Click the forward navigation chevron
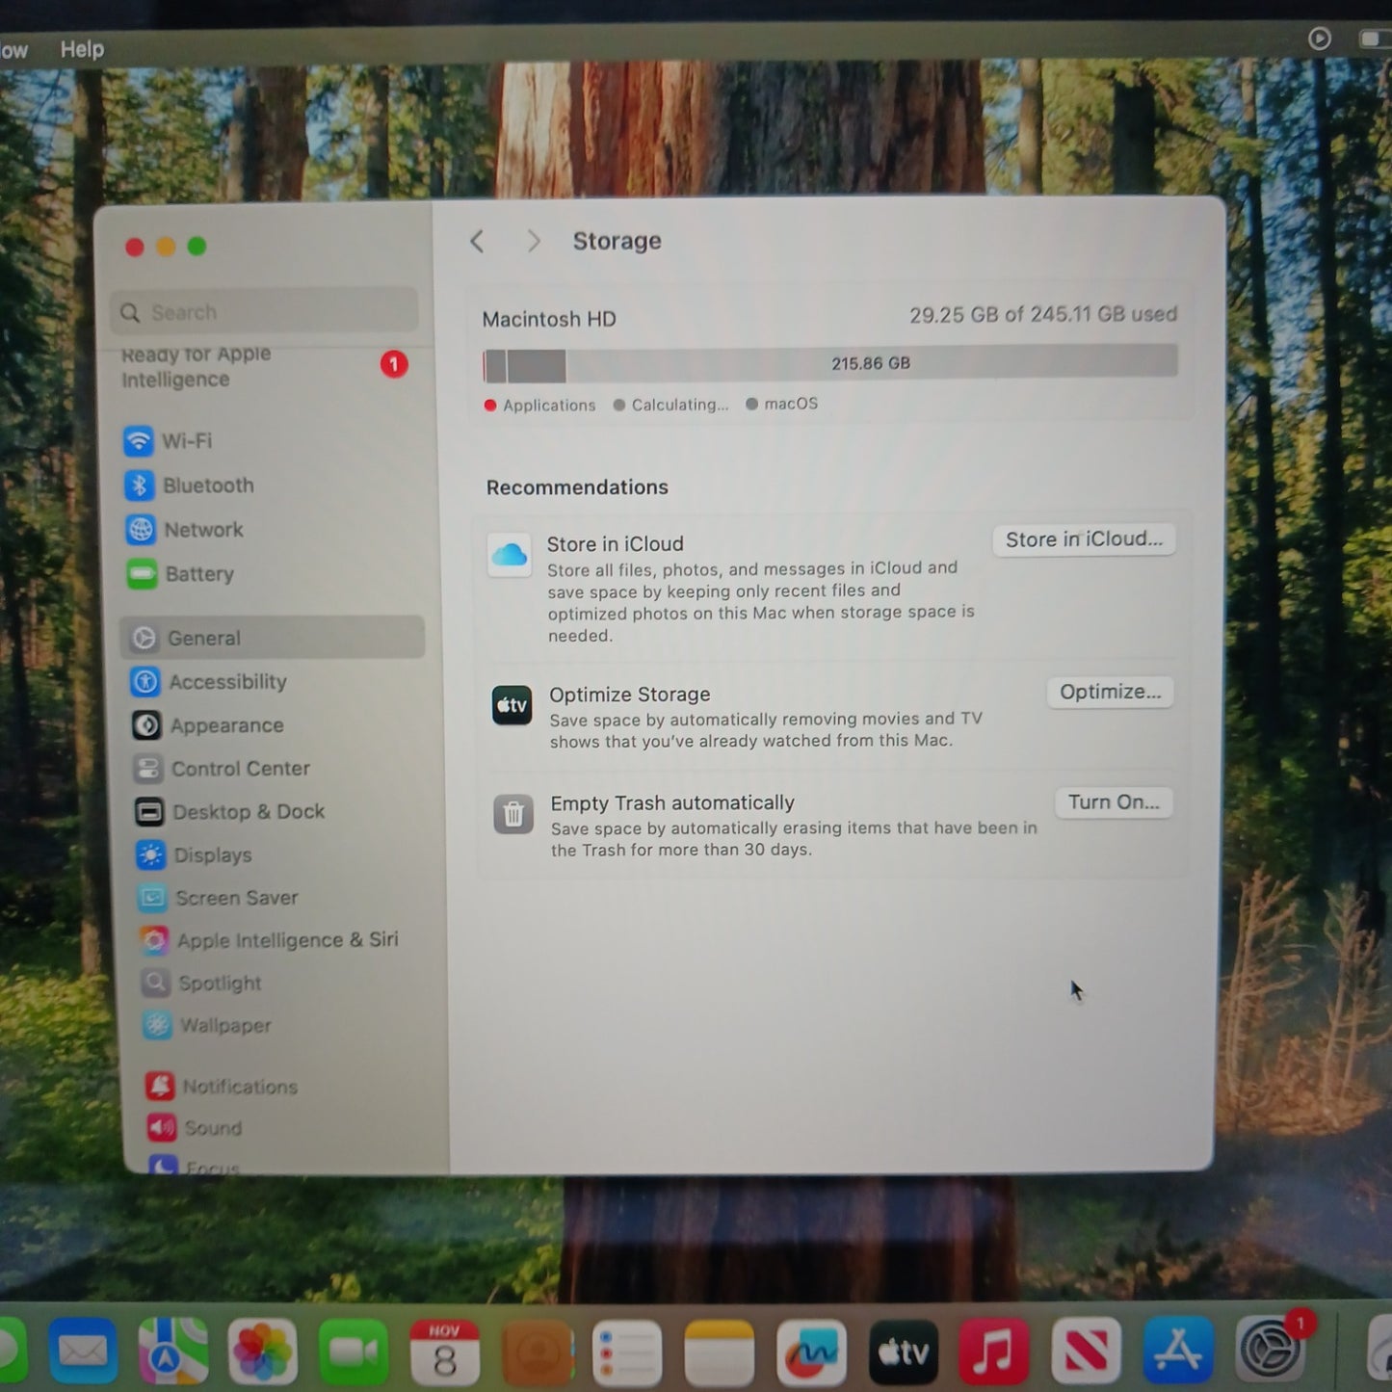The width and height of the screenshot is (1392, 1392). pyautogui.click(x=534, y=241)
